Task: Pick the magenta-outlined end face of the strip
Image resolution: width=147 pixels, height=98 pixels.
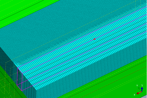Action: 20,79
